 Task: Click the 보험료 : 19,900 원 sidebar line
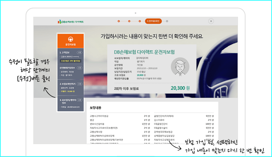67,91
